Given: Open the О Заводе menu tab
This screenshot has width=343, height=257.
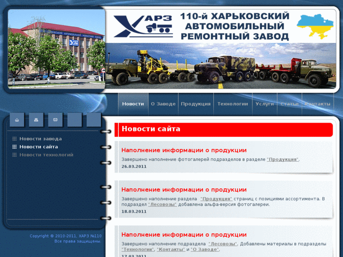Looking at the screenshot, I should point(163,104).
